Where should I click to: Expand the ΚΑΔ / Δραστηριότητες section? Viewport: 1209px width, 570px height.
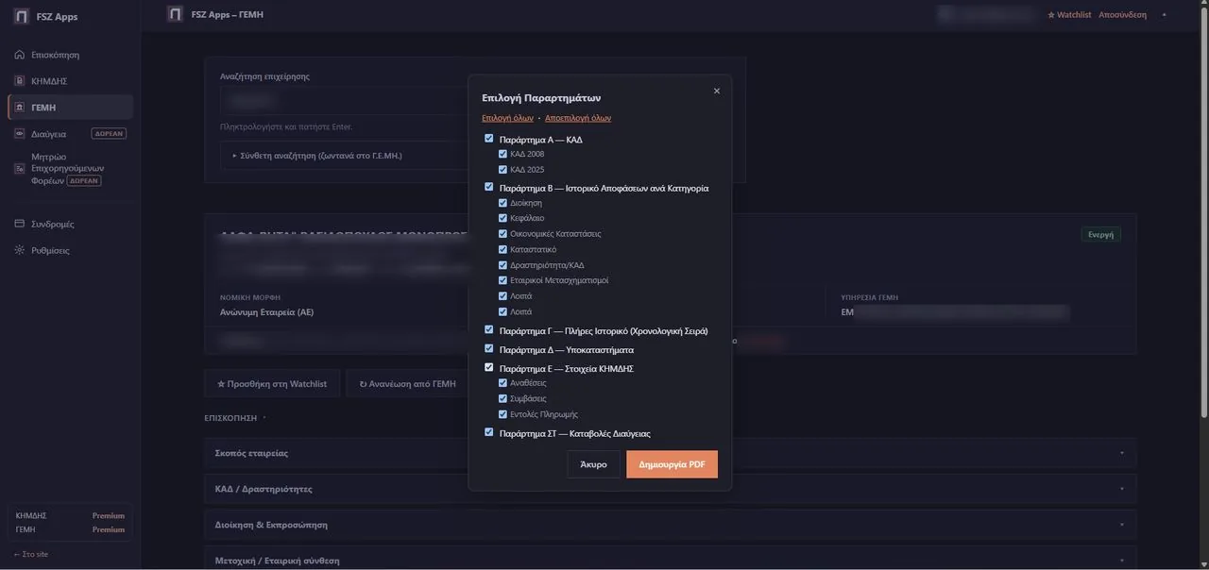pos(671,489)
